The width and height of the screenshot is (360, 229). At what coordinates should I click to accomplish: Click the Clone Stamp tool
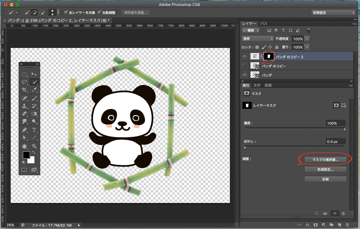click(25, 106)
